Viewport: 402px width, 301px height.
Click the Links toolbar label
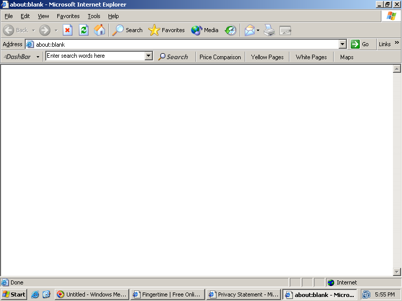point(384,44)
